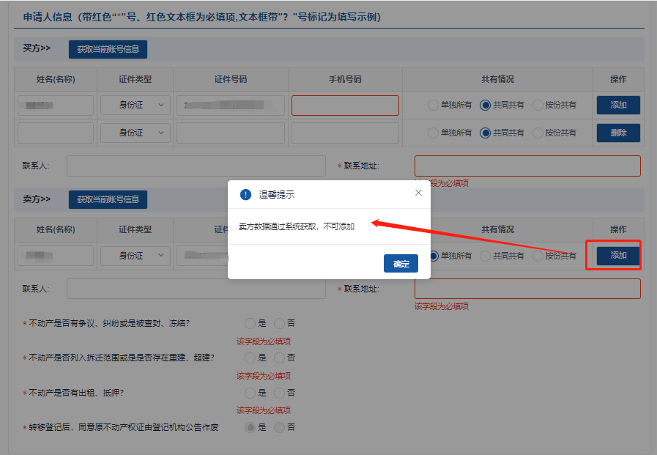
Task: Click buyer section 获取当前账号信息 button
Action: [108, 49]
